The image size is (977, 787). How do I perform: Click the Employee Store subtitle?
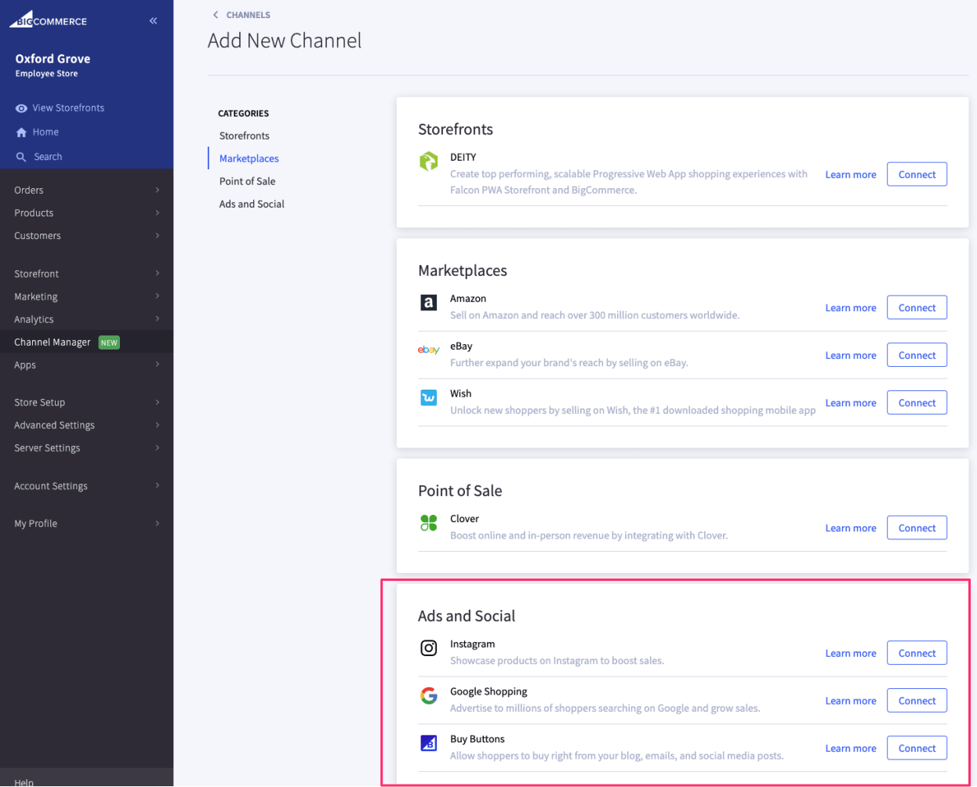46,74
